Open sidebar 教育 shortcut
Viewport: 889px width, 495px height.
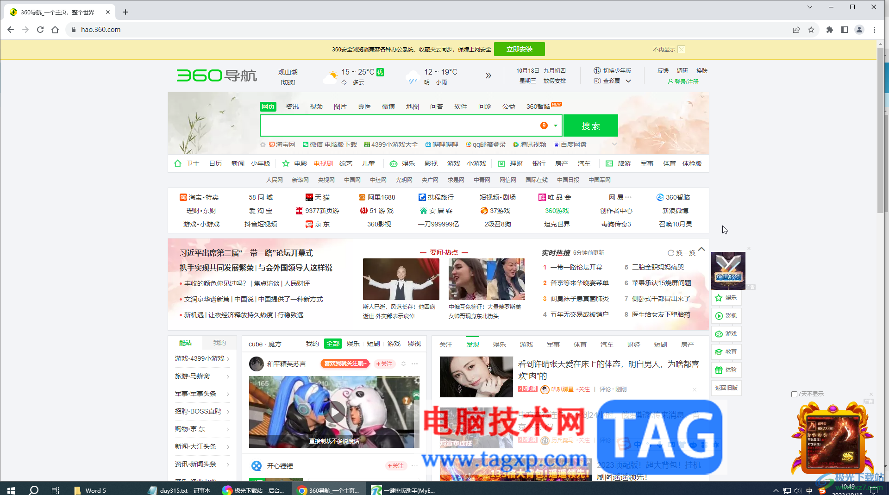pos(726,352)
